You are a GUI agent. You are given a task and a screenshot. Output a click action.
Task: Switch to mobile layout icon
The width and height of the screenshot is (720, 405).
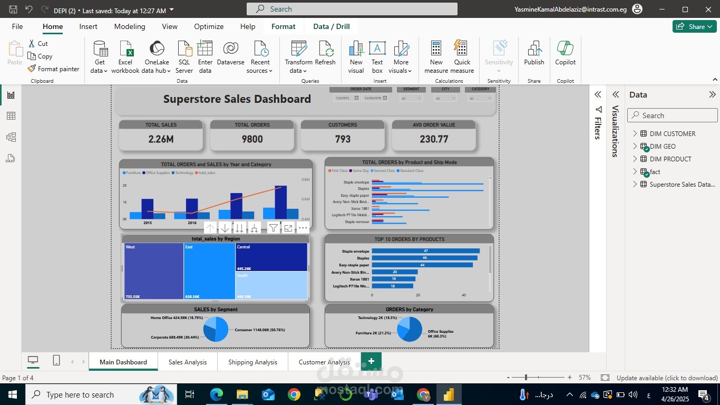tap(56, 360)
